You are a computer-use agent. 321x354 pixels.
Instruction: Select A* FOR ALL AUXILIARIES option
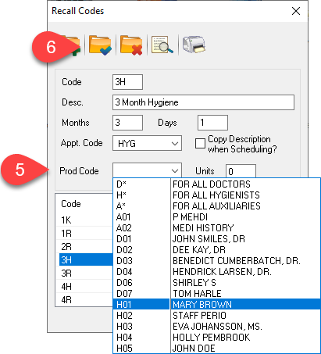click(x=216, y=206)
